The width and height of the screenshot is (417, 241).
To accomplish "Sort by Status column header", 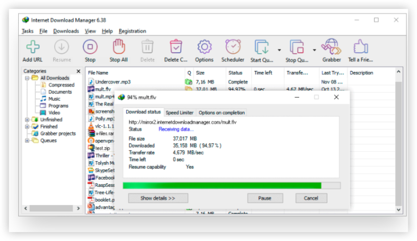I will click(238, 73).
